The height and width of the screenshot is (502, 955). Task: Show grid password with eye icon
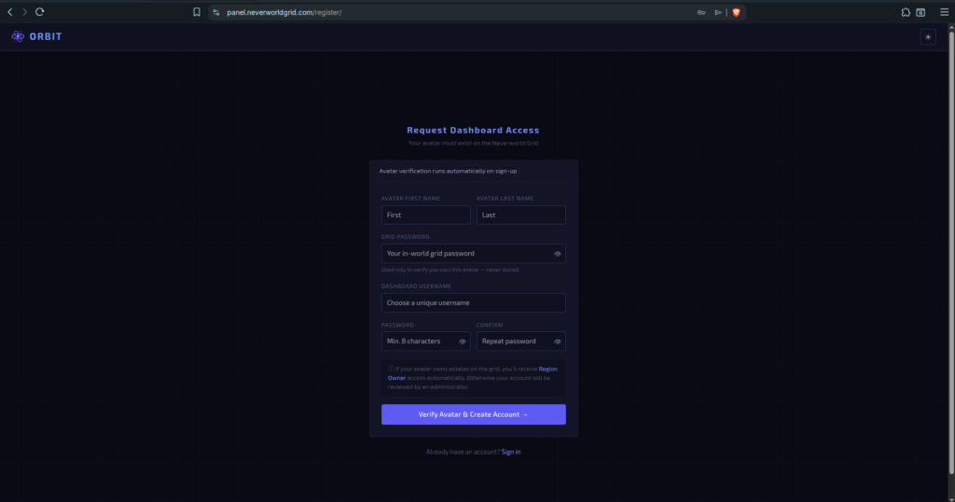tap(557, 254)
